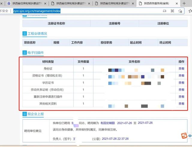Open a new browser tab with plus icon

coord(184,3)
